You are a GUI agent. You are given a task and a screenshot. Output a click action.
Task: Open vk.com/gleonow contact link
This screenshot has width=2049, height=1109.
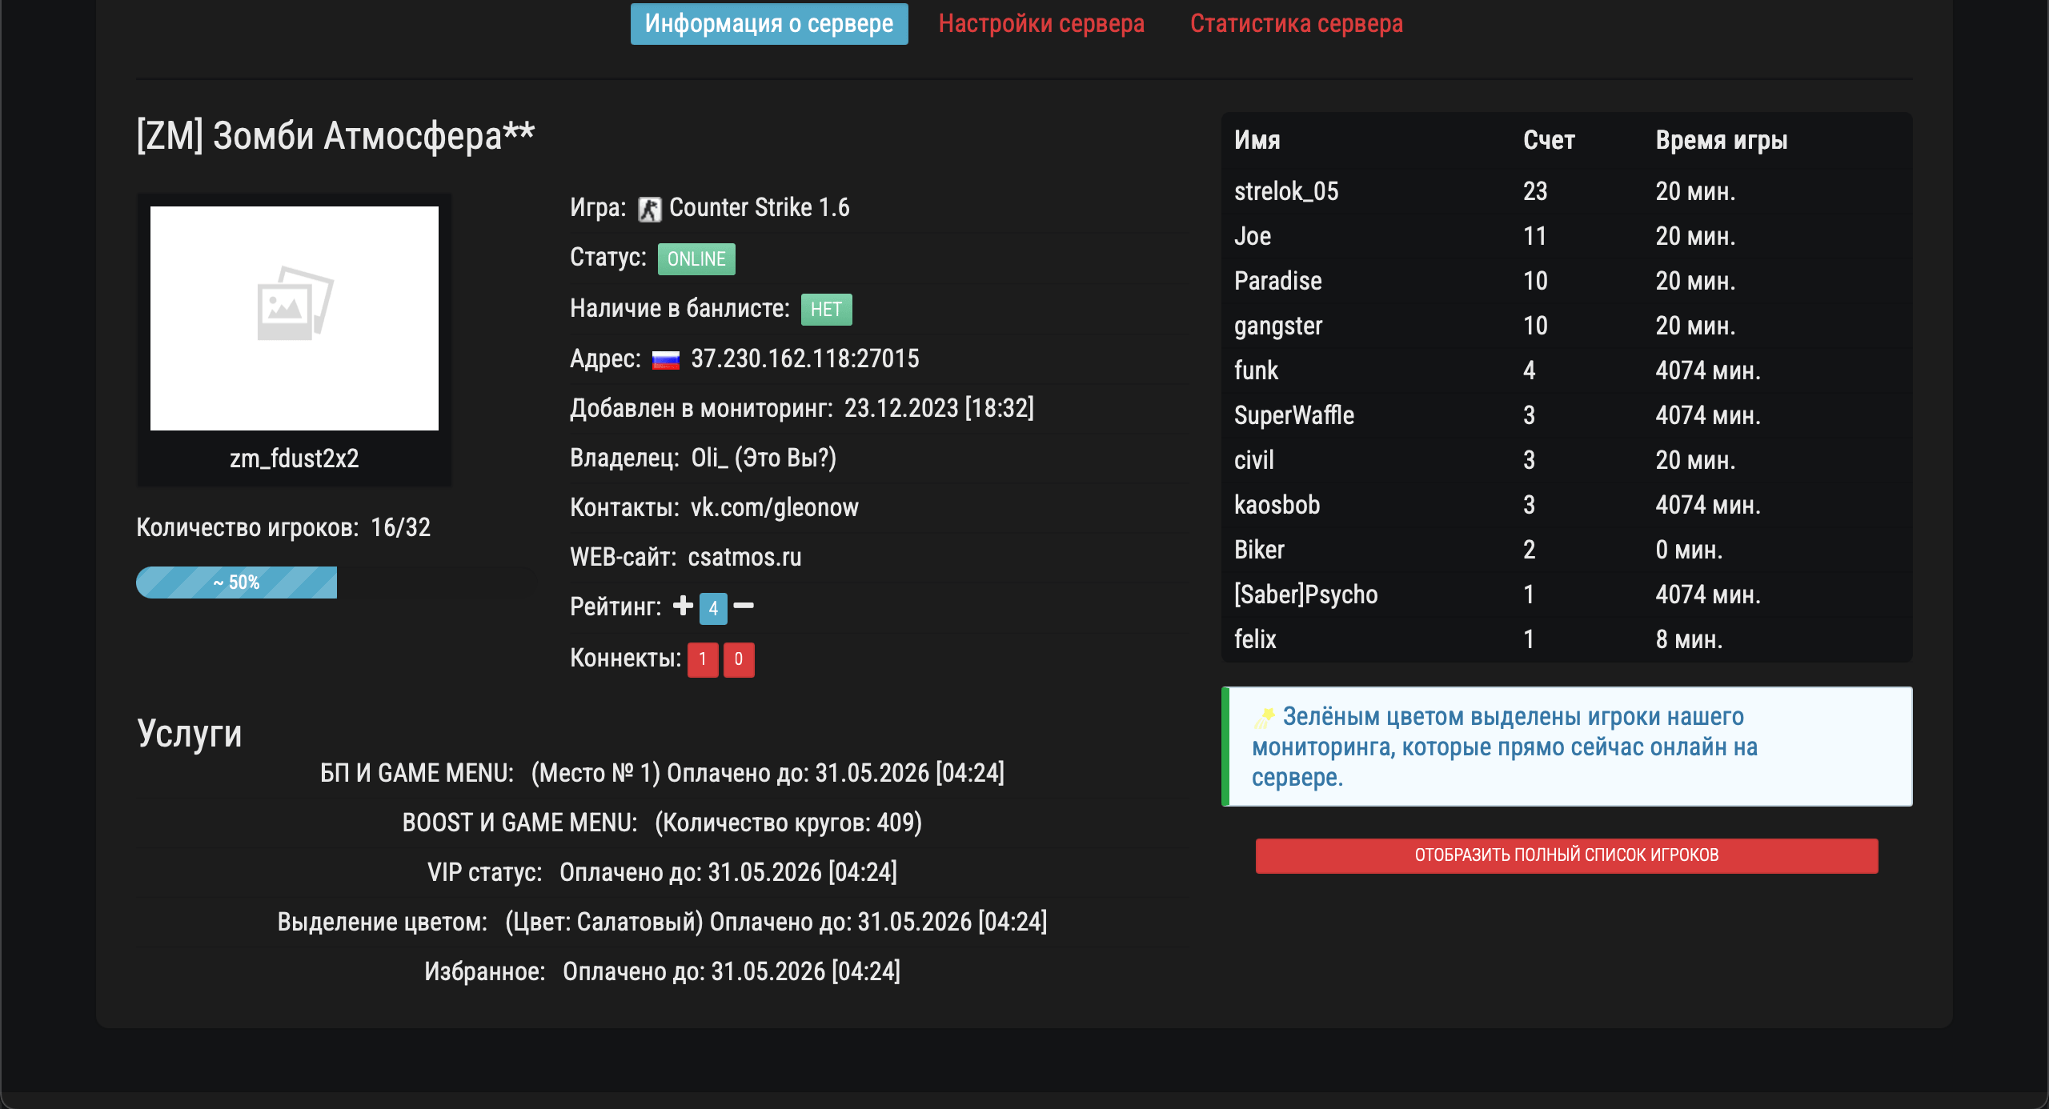point(774,507)
